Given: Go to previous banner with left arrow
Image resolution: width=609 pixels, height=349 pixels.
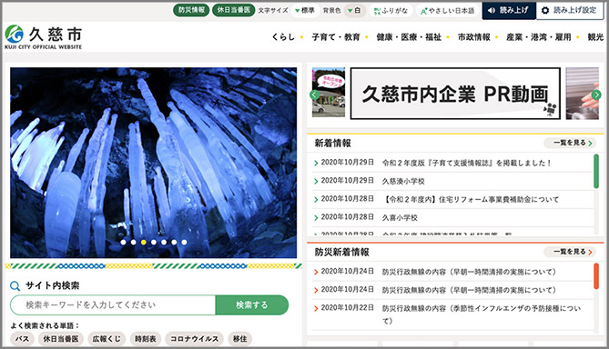Looking at the screenshot, I should click(315, 95).
